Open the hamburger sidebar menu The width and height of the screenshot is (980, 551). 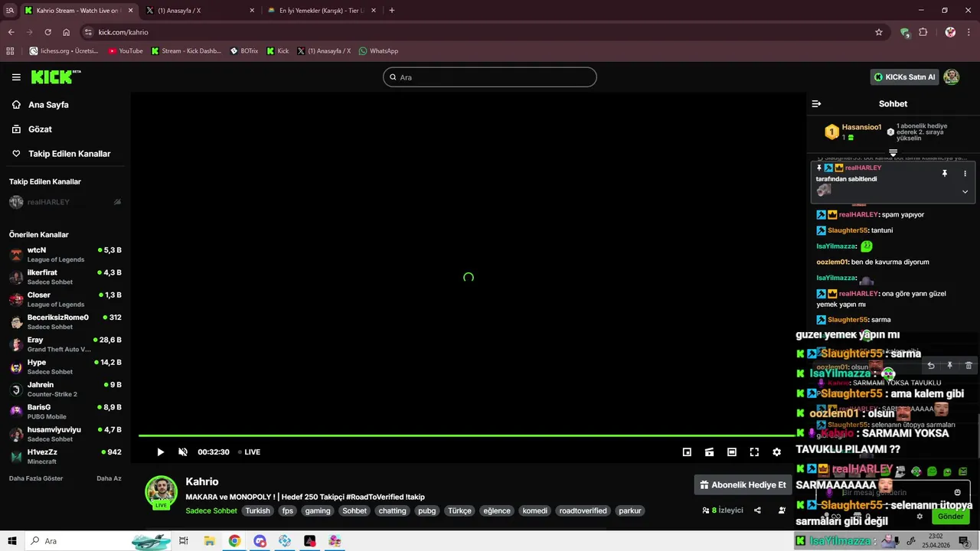click(x=16, y=77)
